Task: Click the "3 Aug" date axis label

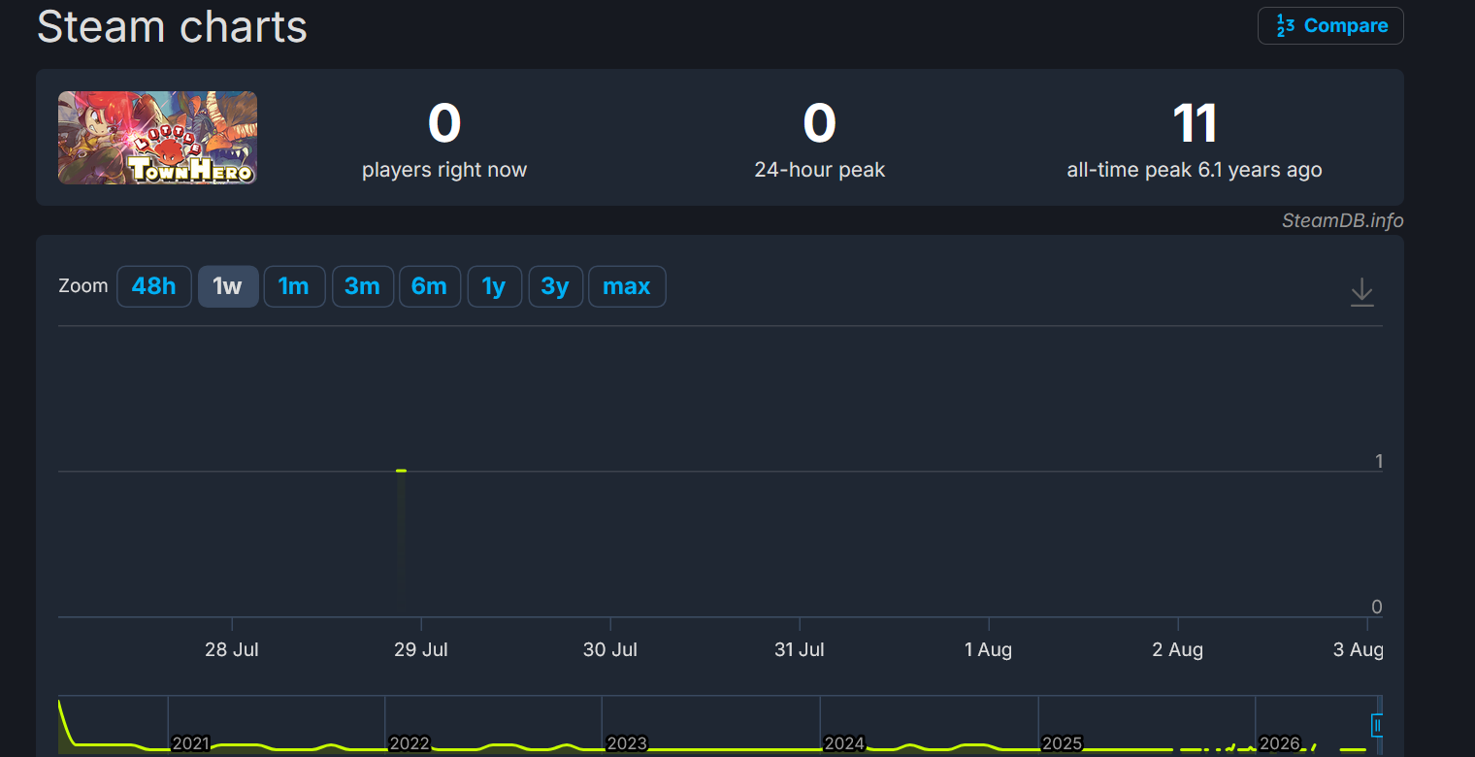Action: [1360, 649]
